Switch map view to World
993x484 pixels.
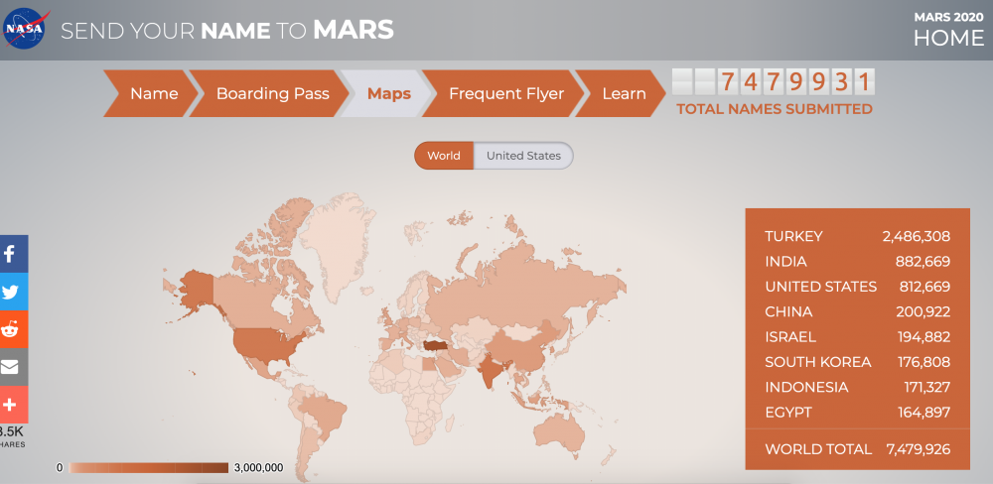pos(444,156)
